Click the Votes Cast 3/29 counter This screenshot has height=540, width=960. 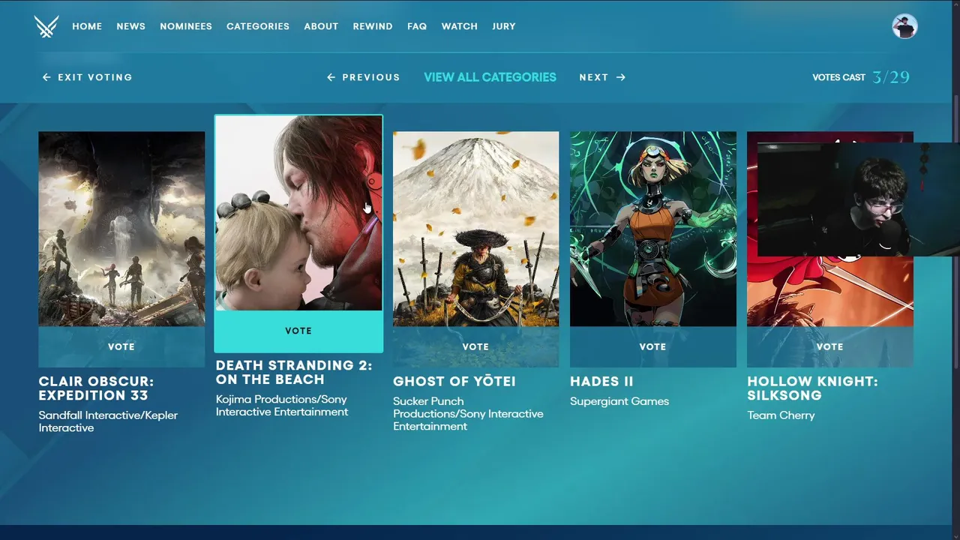tap(861, 77)
